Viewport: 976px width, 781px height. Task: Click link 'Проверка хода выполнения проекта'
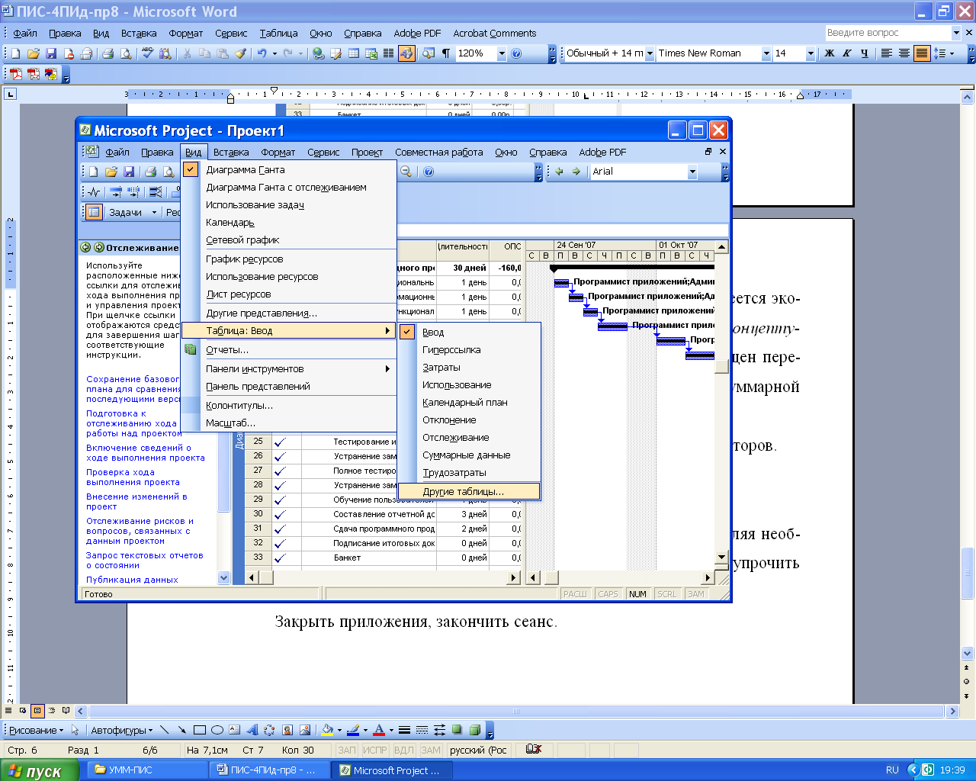(133, 477)
